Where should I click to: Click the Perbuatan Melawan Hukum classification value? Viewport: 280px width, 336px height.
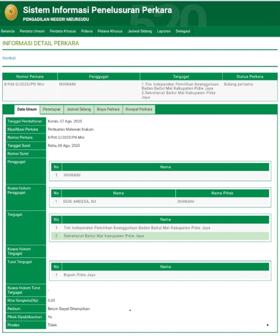(x=71, y=129)
